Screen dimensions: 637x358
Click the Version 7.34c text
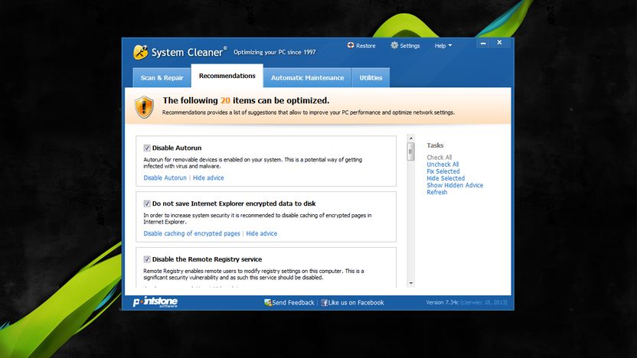tap(442, 302)
